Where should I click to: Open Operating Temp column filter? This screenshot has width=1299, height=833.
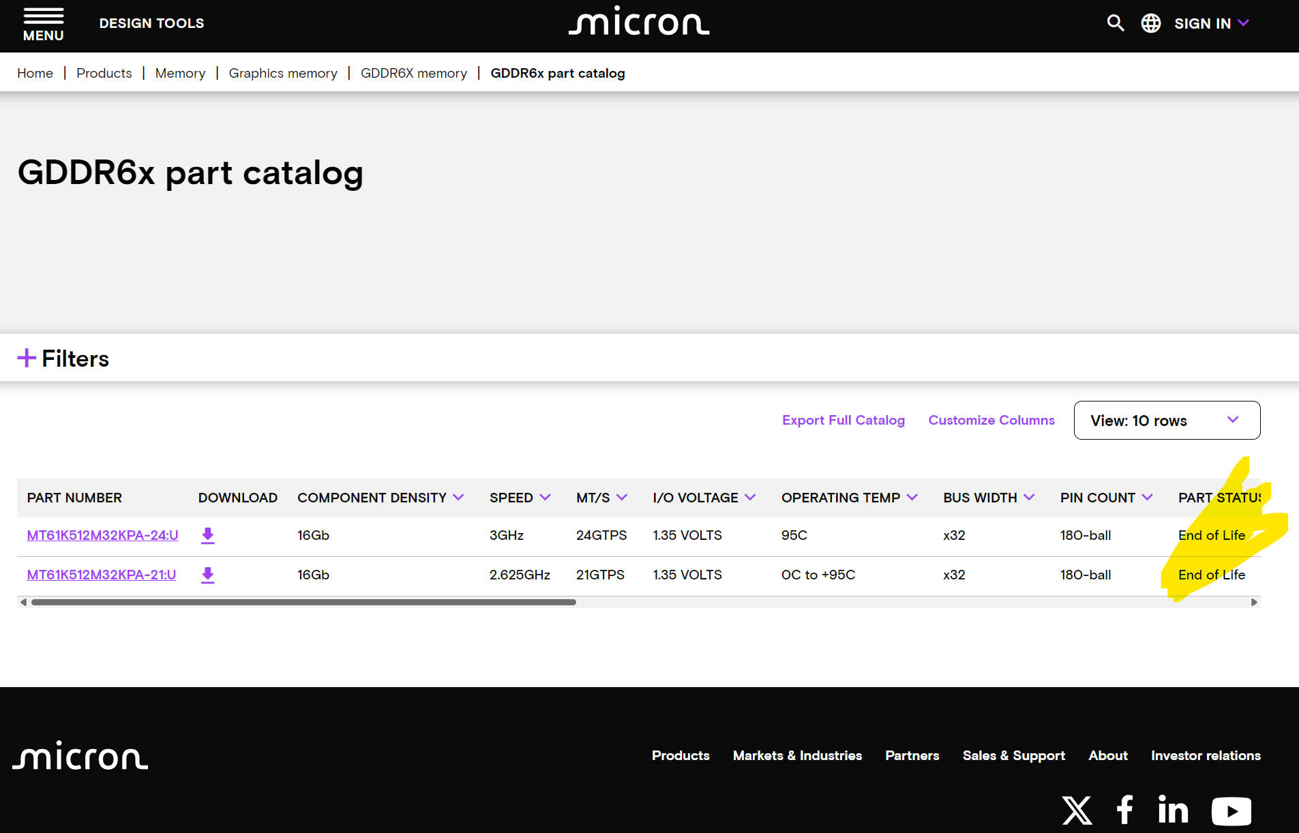coord(912,498)
